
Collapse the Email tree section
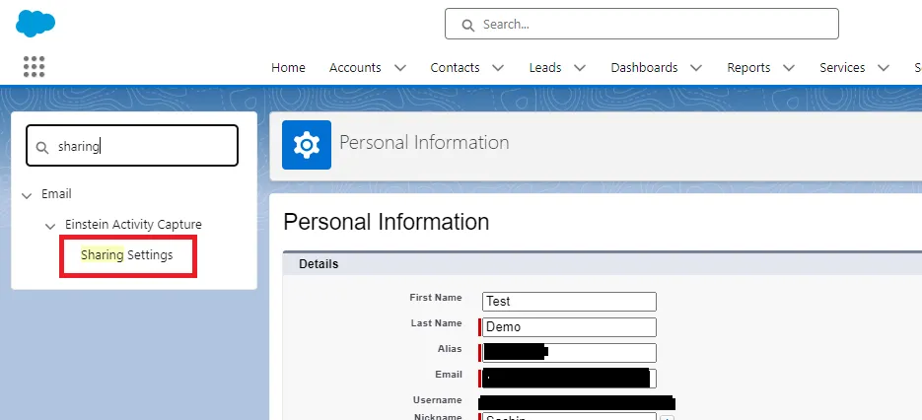pyautogui.click(x=27, y=195)
